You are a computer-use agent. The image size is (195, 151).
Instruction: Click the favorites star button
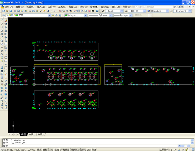click(182, 7)
